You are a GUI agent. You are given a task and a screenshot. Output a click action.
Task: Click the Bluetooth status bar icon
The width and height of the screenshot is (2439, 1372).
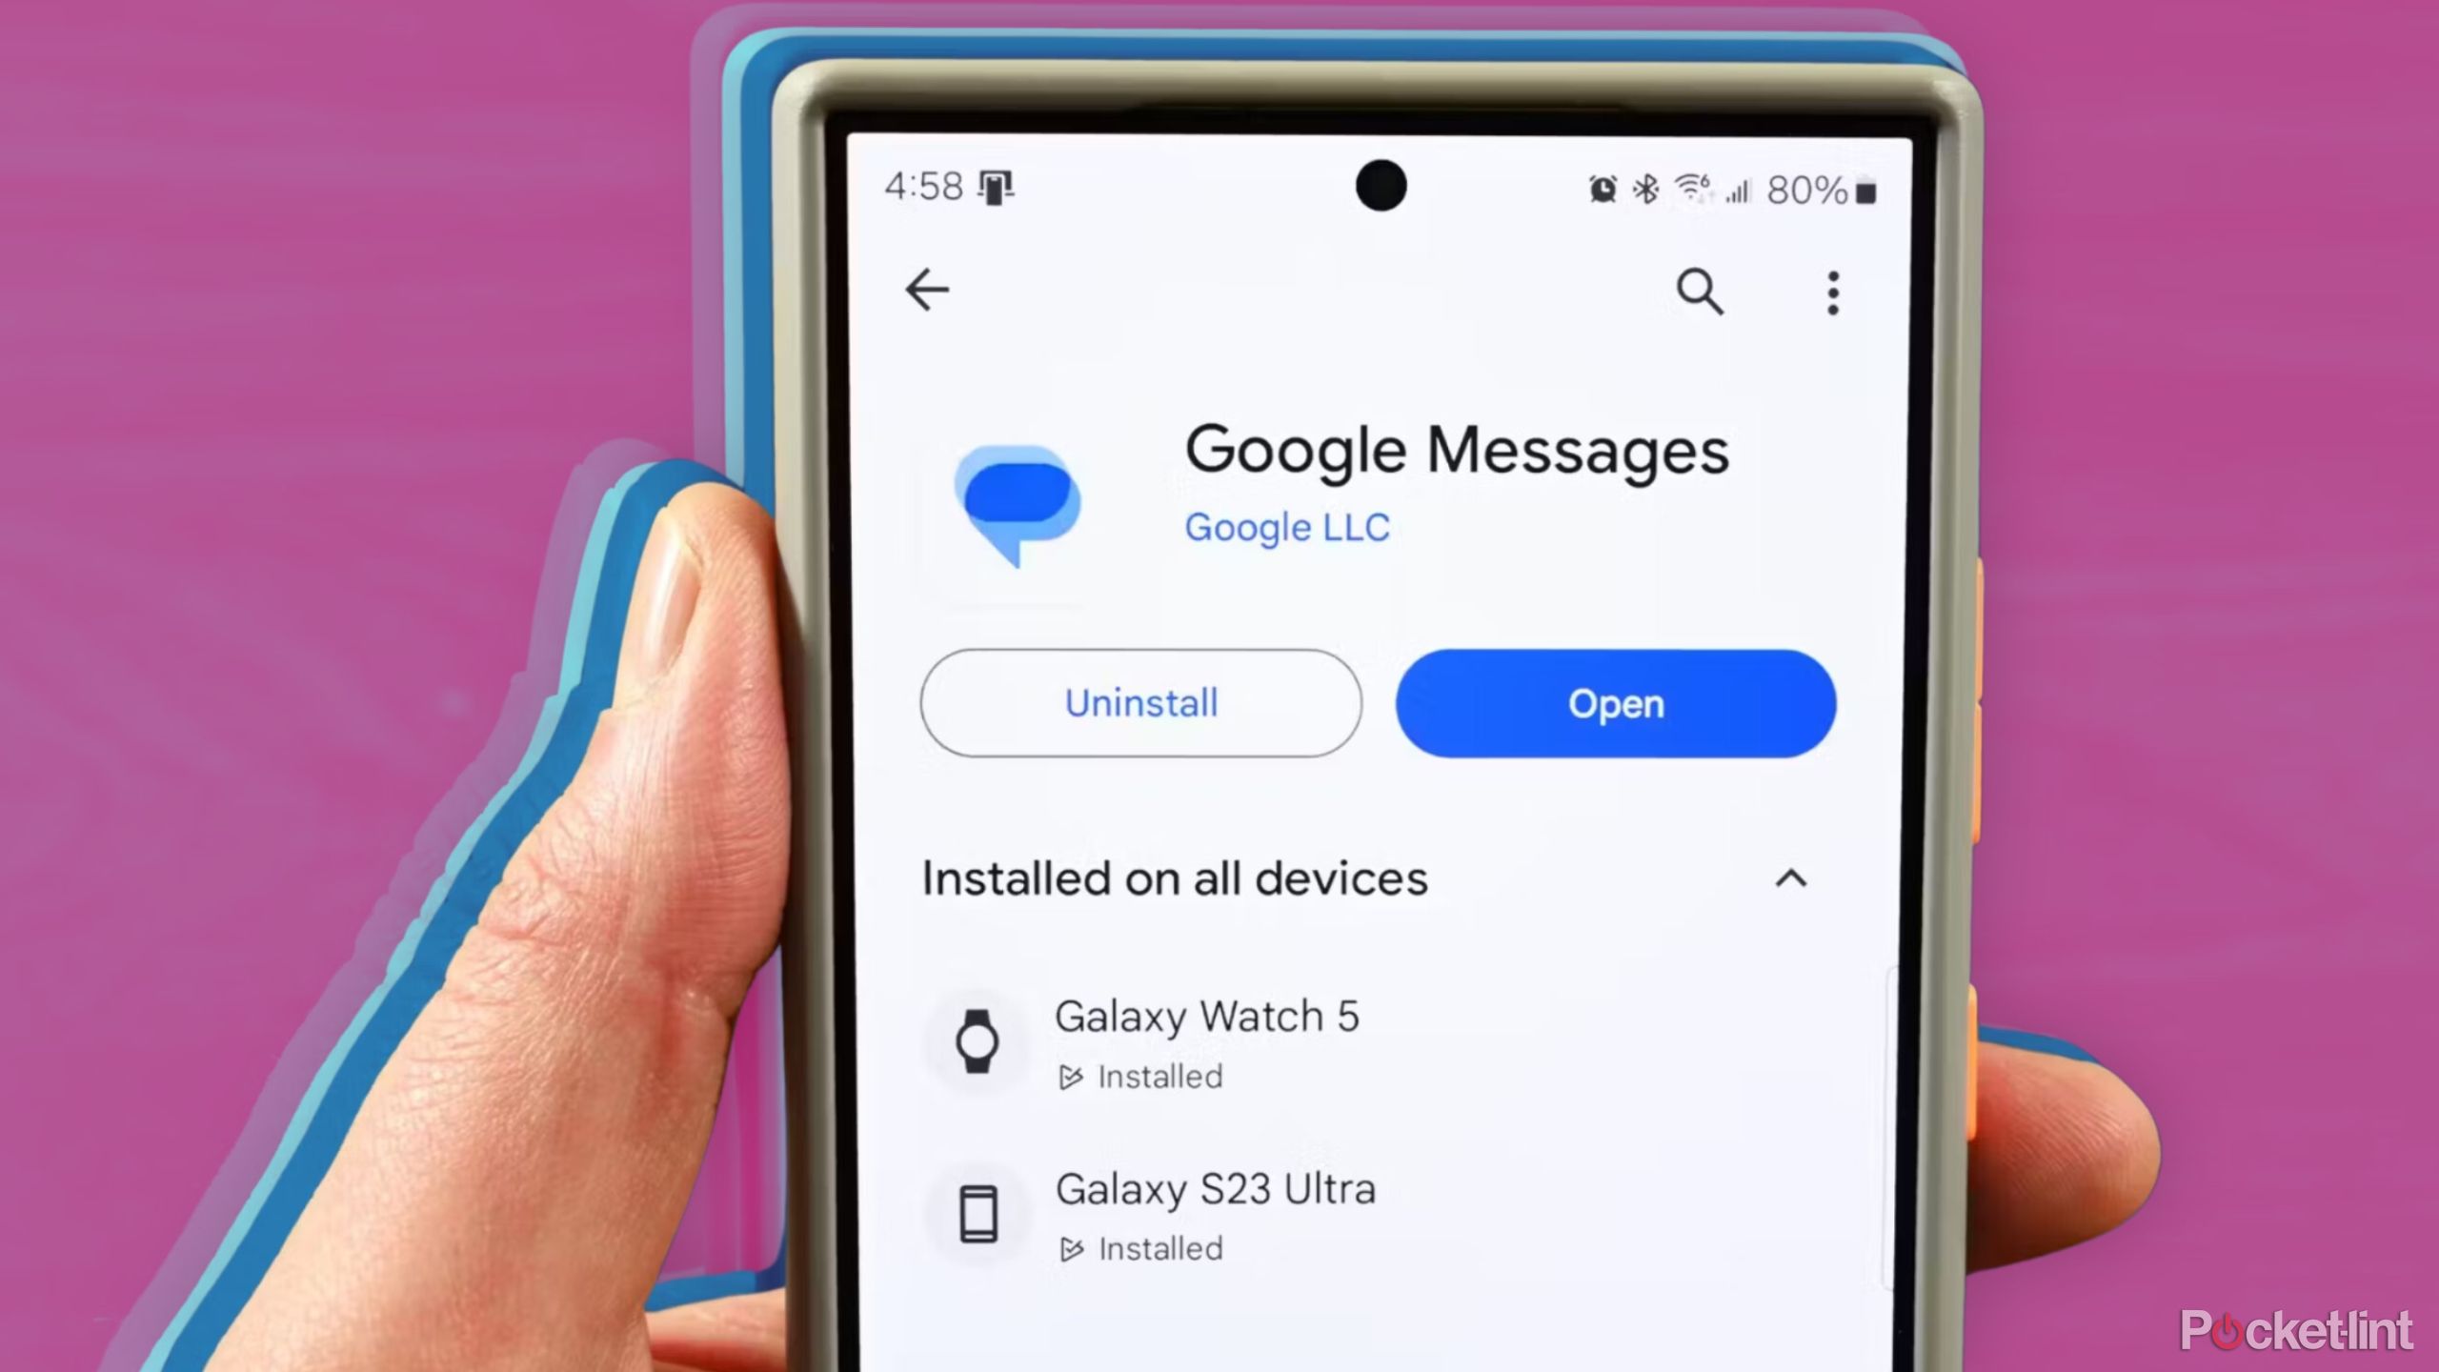1645,188
